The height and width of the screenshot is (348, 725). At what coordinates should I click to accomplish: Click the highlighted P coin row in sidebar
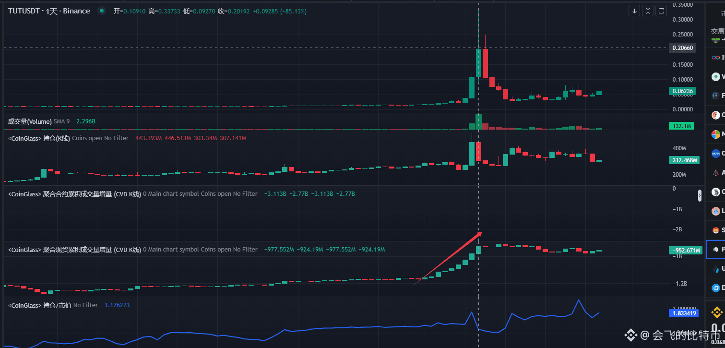(x=716, y=249)
